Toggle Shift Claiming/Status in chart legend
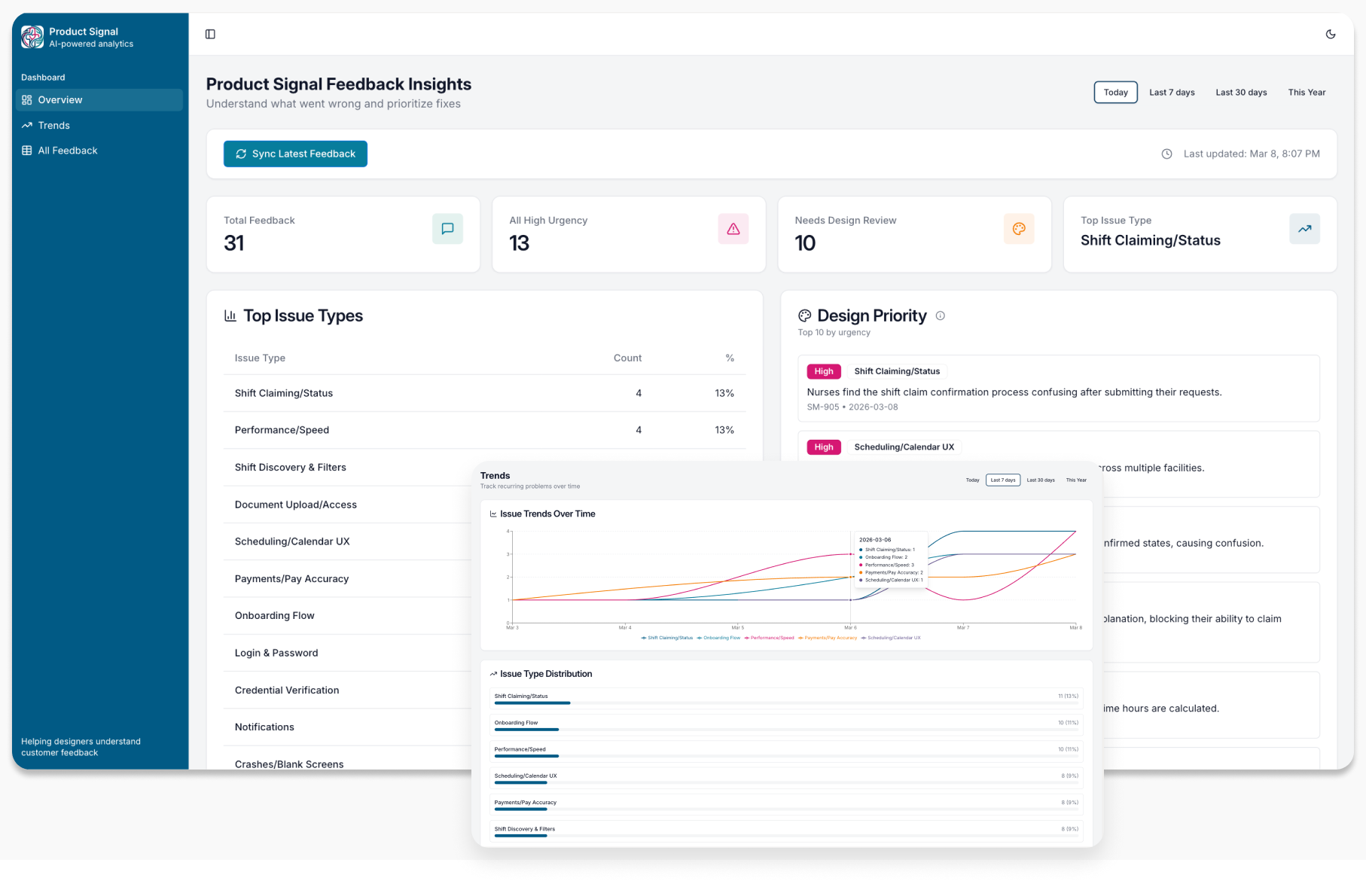The height and width of the screenshot is (884, 1366). click(666, 638)
